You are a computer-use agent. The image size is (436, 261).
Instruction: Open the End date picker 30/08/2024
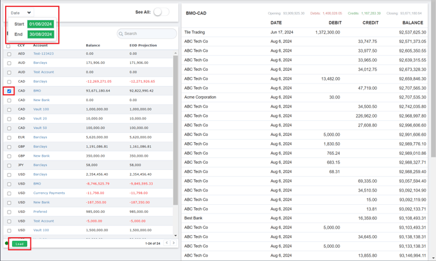41,34
